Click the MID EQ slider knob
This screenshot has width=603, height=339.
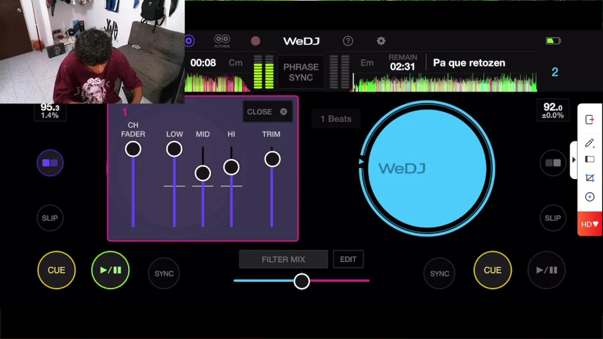pos(203,173)
